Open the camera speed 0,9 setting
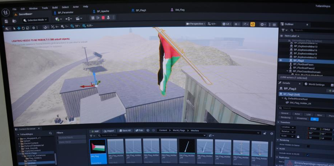Screen dimensions: 334x166 click(212, 24)
